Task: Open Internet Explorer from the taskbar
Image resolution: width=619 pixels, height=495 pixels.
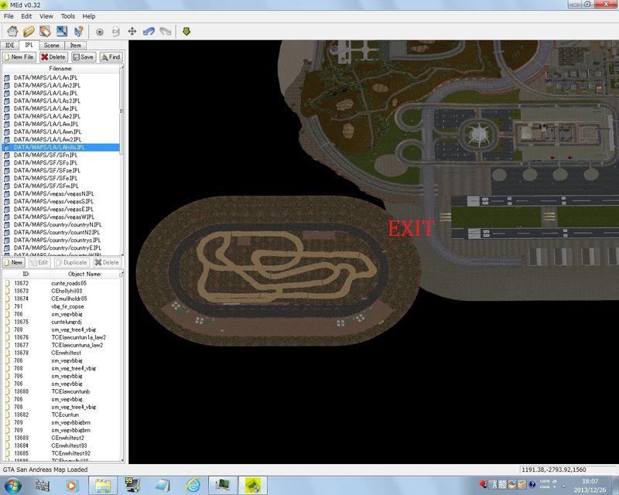Action: 193,485
